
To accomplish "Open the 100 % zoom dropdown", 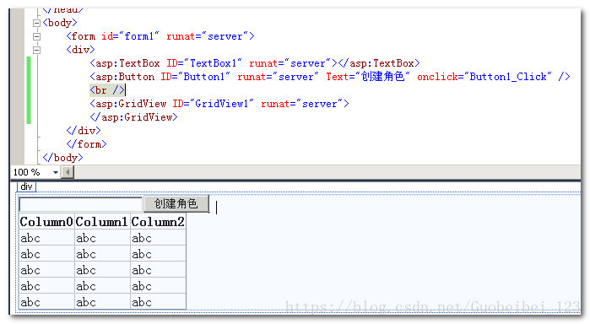I will pos(56,172).
